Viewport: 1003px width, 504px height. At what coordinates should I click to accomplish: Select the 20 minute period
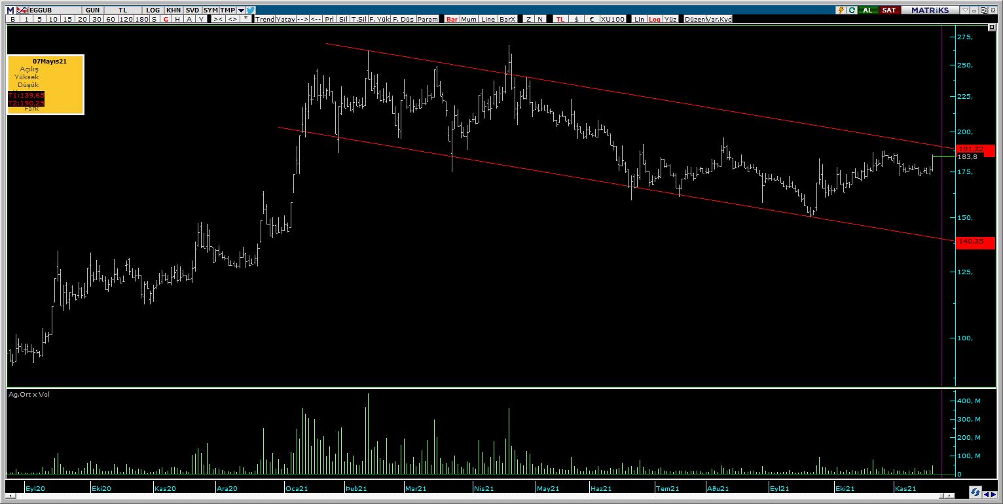tap(82, 20)
